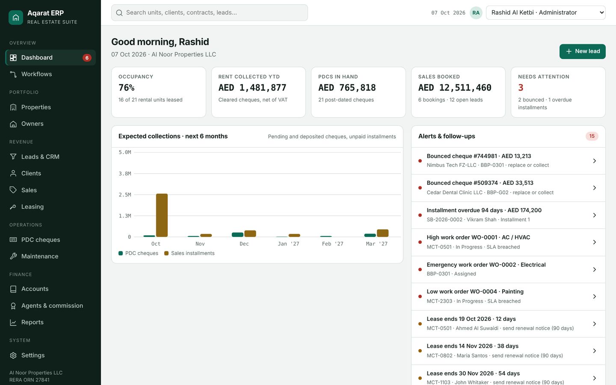Open the Lease ends 19 Oct 2026 alert
The height and width of the screenshot is (385, 616).
[x=508, y=324]
